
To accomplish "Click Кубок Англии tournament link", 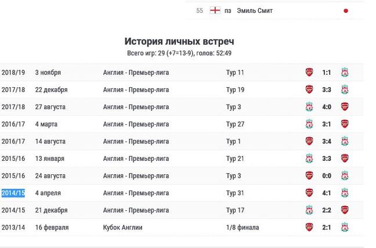I will [x=122, y=227].
